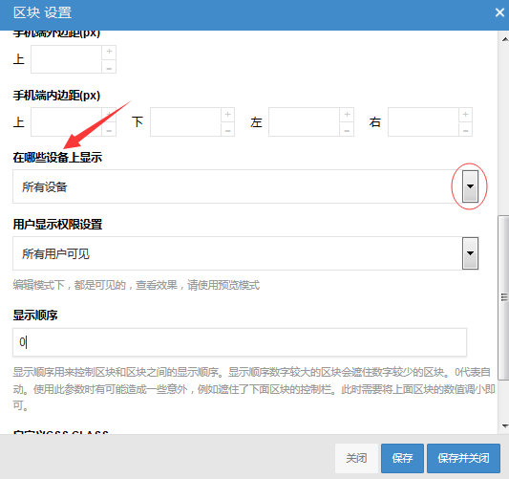Increase mobile outer margin 上 value
509x479 pixels.
[109, 52]
